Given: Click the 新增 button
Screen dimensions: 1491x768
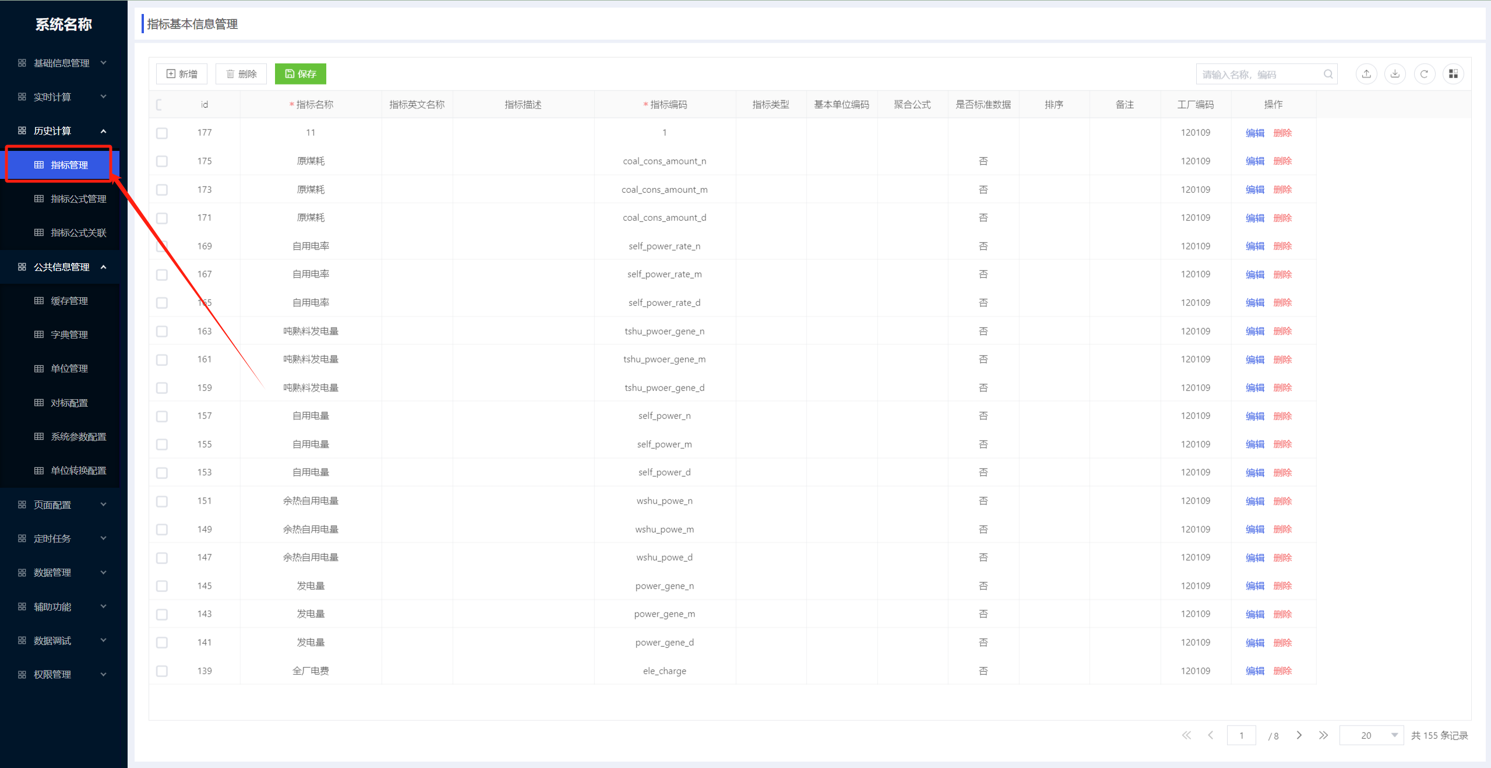Looking at the screenshot, I should pos(182,74).
